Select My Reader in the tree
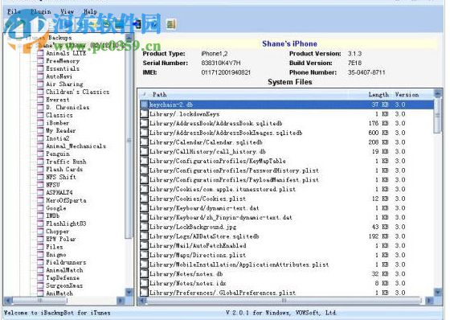This screenshot has width=450, height=320. (x=61, y=131)
